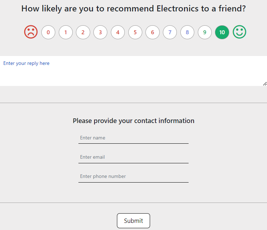This screenshot has width=267, height=230.
Task: Select the rating 4 circle
Action: point(118,32)
